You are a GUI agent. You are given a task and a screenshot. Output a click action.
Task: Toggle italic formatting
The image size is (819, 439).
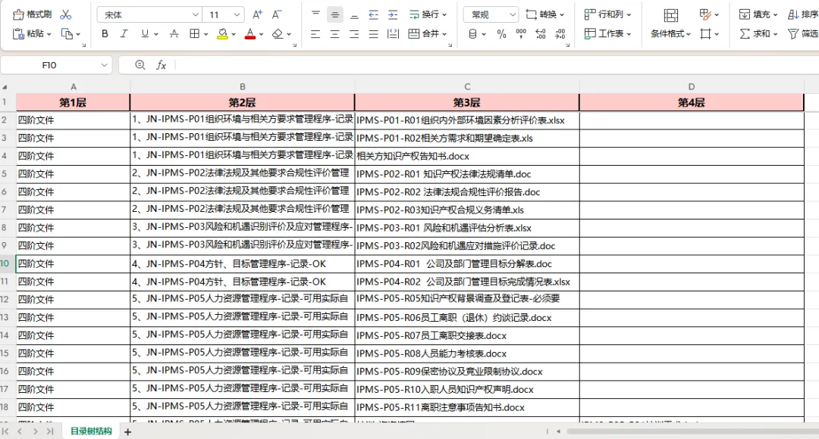(x=124, y=34)
